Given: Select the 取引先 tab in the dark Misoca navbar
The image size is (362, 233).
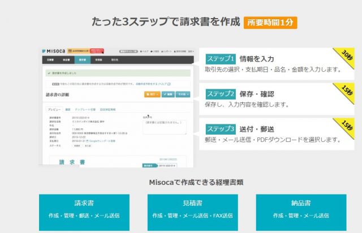Looking at the screenshot, I should [x=115, y=60].
